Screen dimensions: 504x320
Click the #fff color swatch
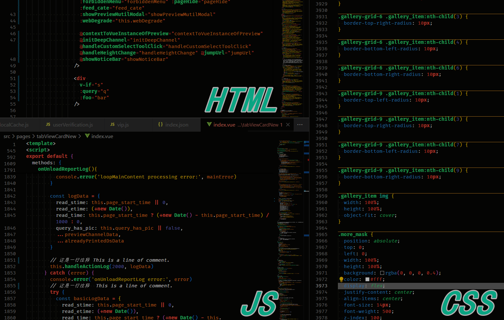pos(367,279)
